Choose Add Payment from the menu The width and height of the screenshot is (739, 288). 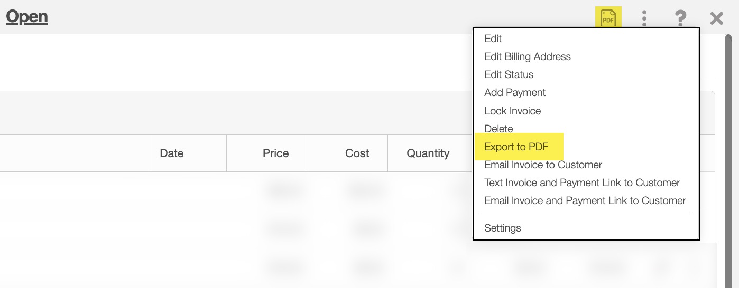pos(515,92)
